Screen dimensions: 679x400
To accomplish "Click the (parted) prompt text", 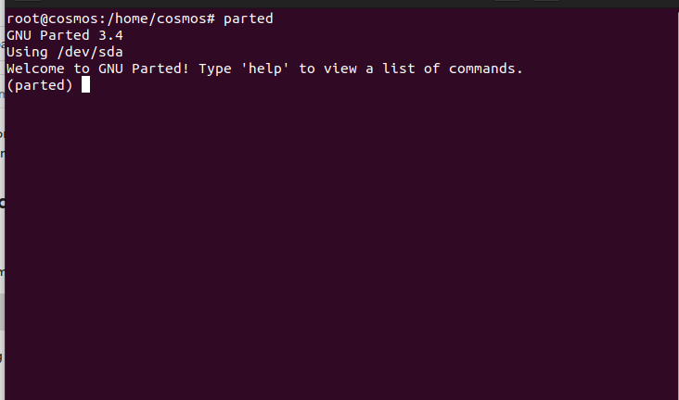I will click(x=39, y=85).
